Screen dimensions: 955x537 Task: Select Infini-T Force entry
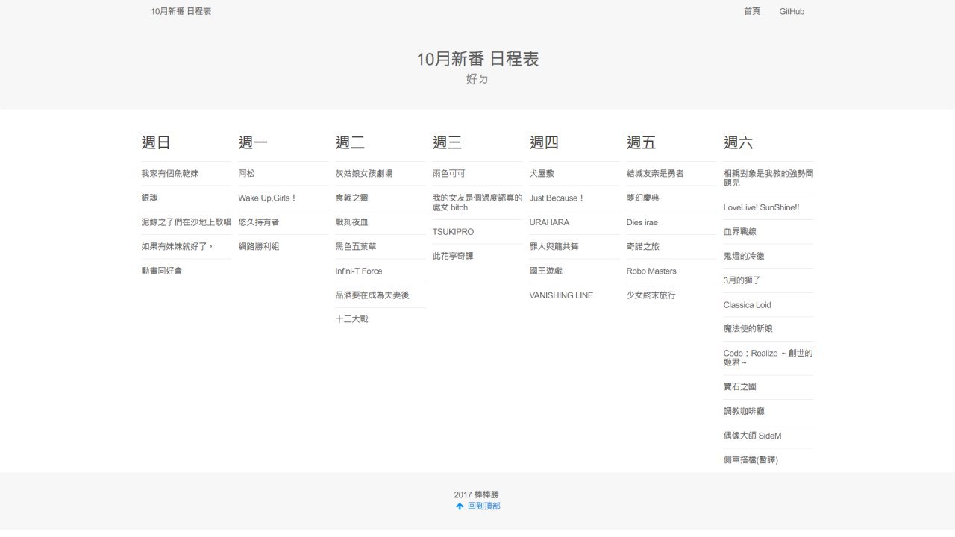pos(359,271)
